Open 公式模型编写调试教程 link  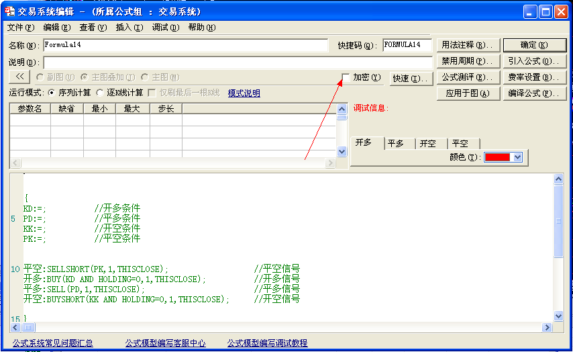[x=267, y=343]
